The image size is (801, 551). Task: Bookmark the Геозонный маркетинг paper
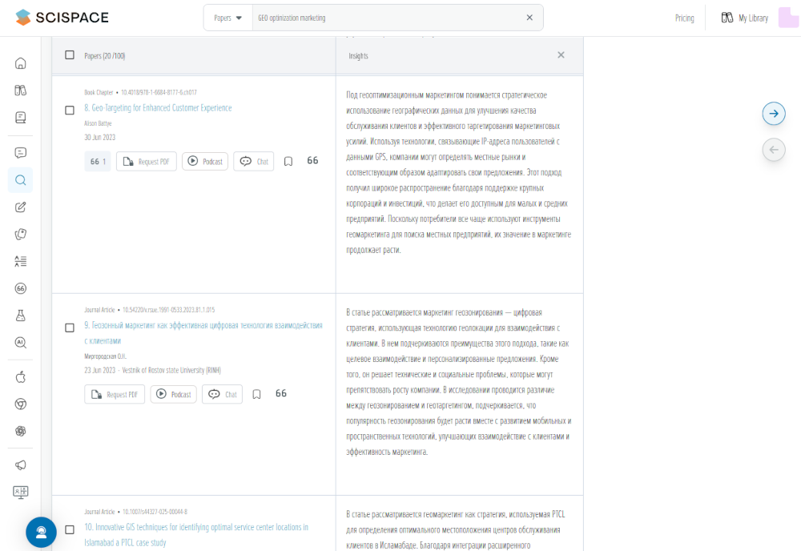point(256,394)
